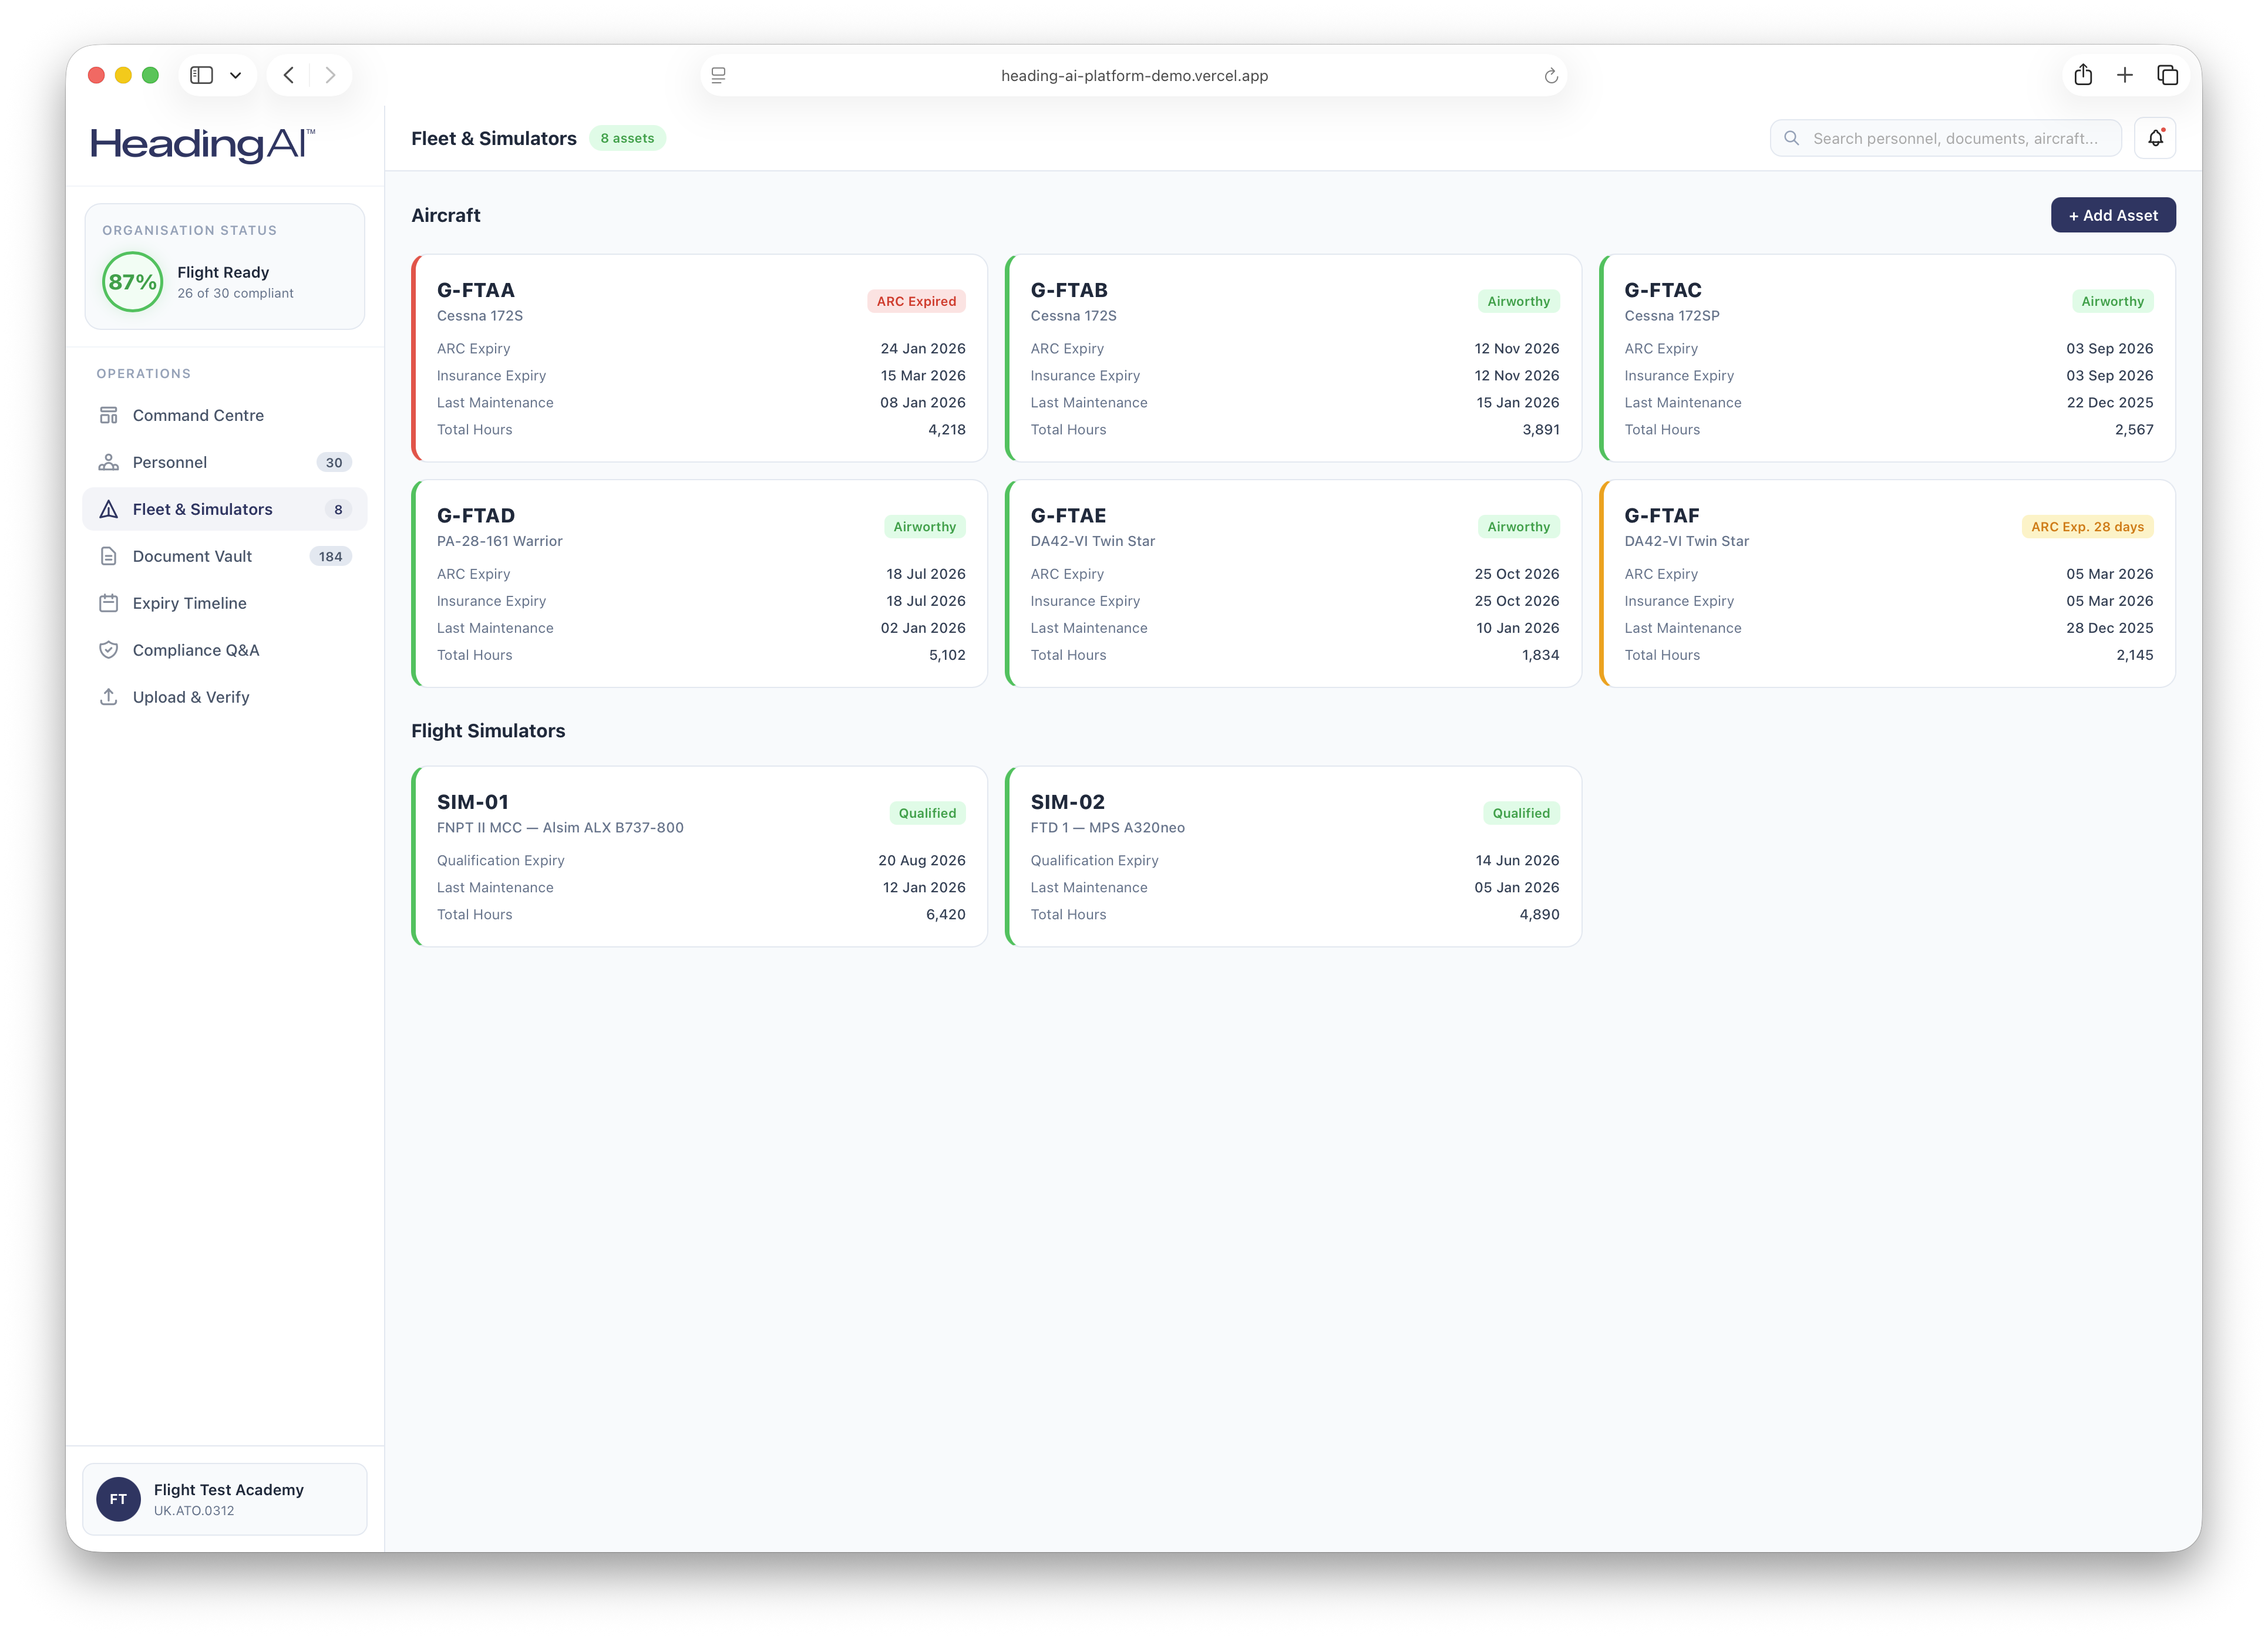Image resolution: width=2268 pixels, height=1639 pixels.
Task: Open notifications with the bell icon
Action: tap(2156, 137)
